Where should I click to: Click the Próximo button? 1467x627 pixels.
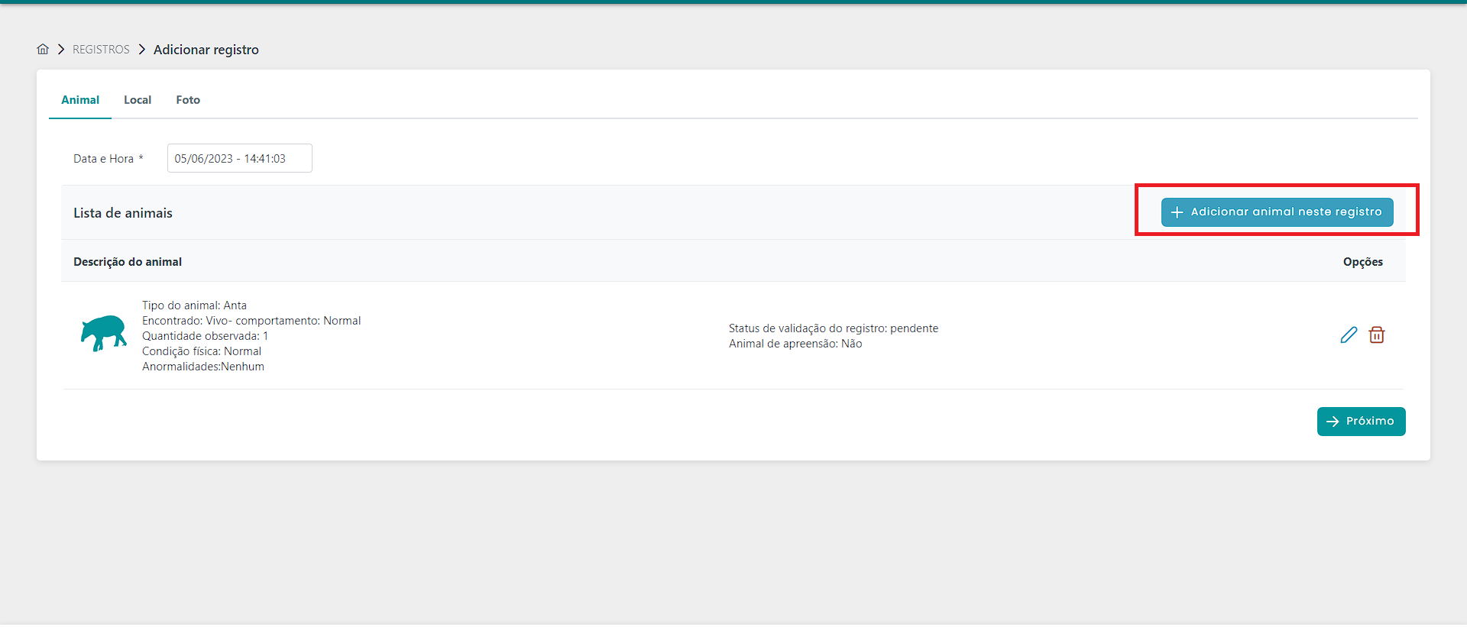[x=1361, y=422]
